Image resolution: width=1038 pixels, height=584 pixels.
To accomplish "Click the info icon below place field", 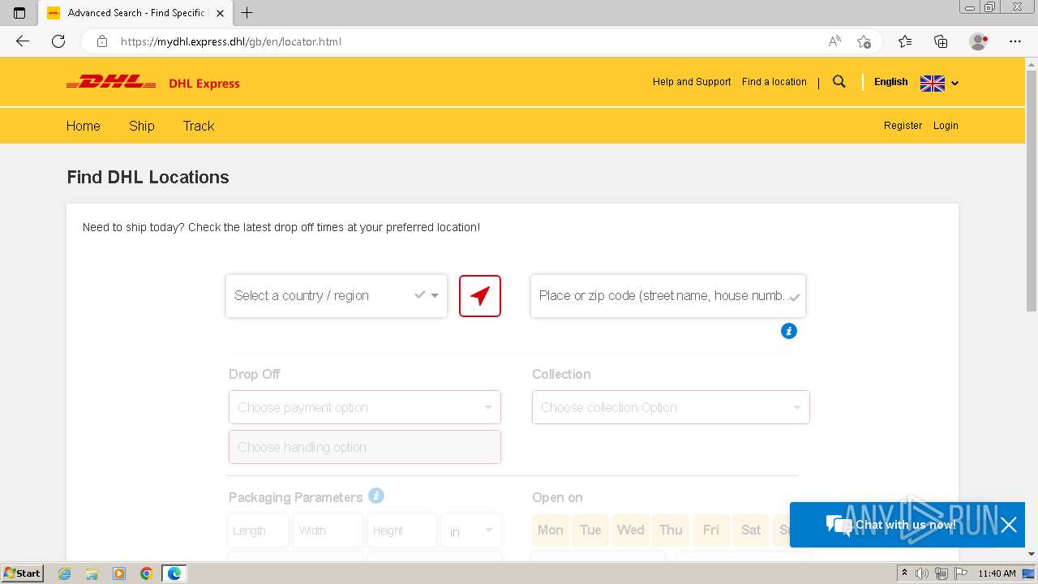I will [x=789, y=331].
